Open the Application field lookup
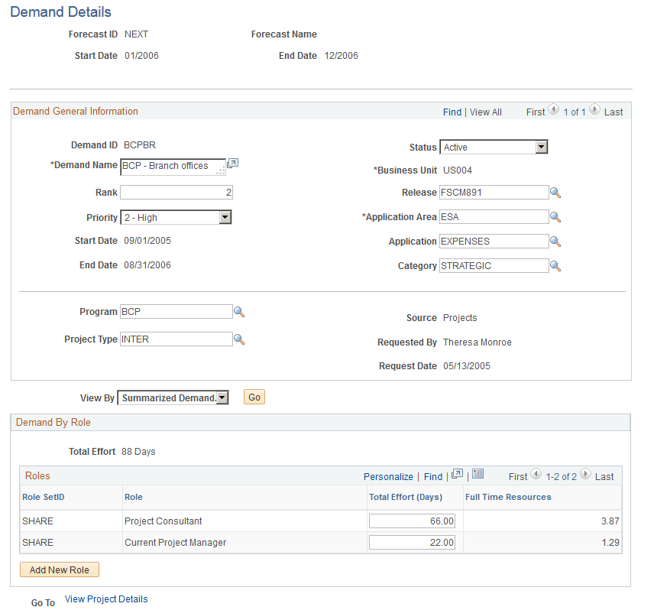This screenshot has height=610, width=654. pos(555,241)
